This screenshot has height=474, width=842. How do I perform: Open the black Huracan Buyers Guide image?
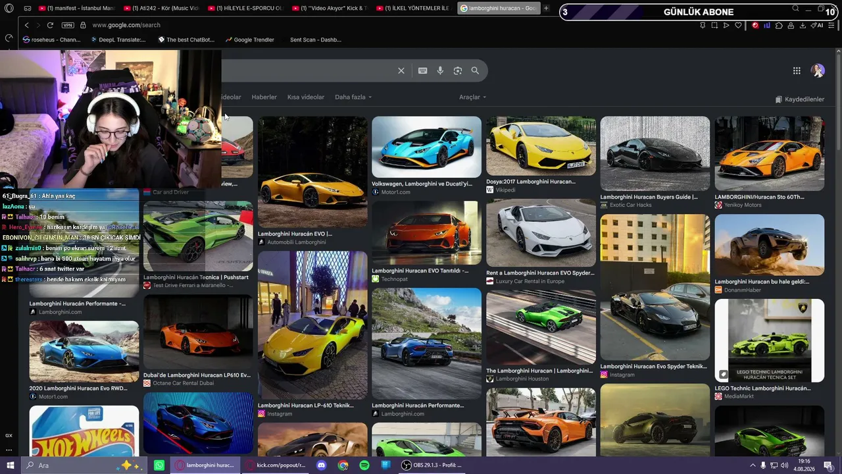655,154
